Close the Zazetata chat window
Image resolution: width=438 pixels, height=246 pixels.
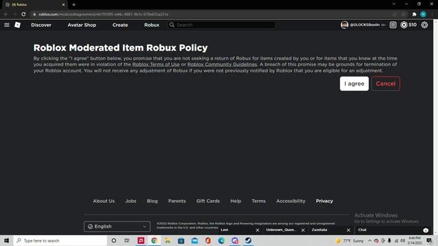click(x=348, y=230)
